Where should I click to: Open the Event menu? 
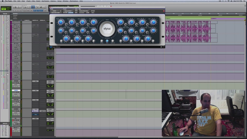pyautogui.click(x=38, y=1)
